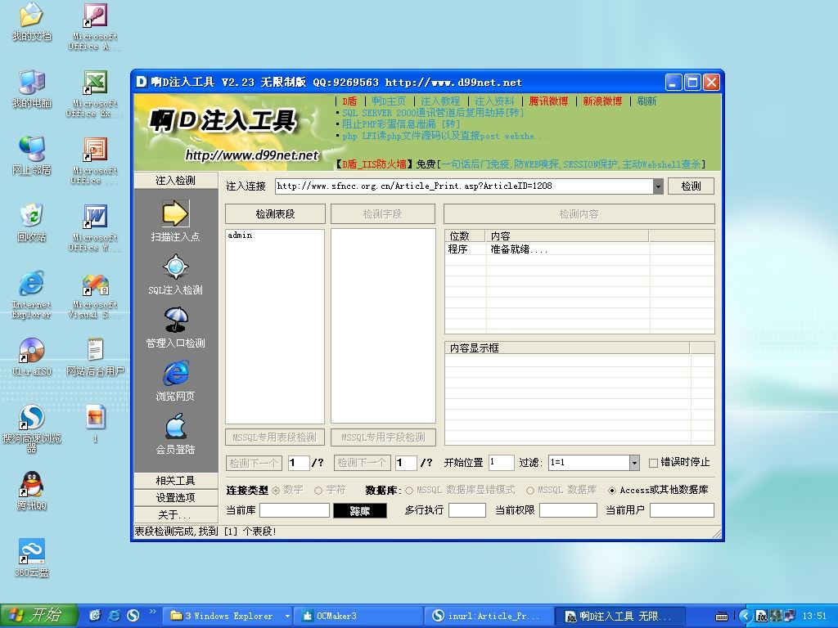Click the 当前权限 input field
This screenshot has width=838, height=628.
point(568,510)
